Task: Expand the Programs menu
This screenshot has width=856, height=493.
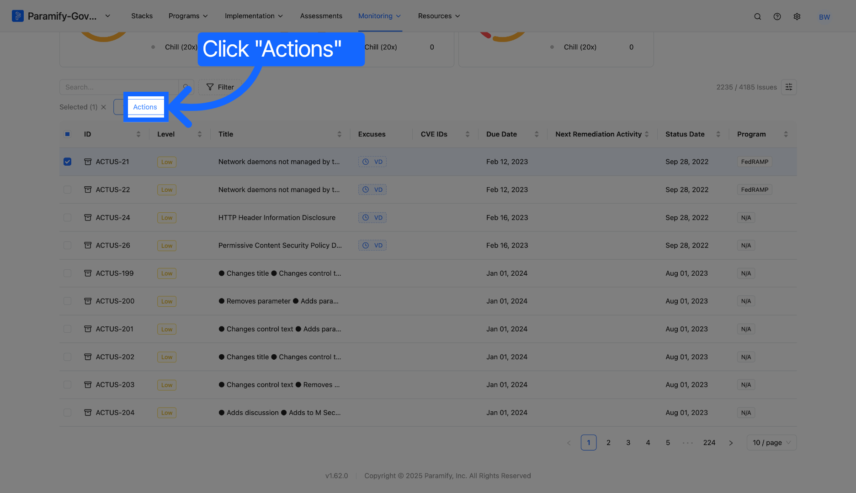Action: [188, 16]
